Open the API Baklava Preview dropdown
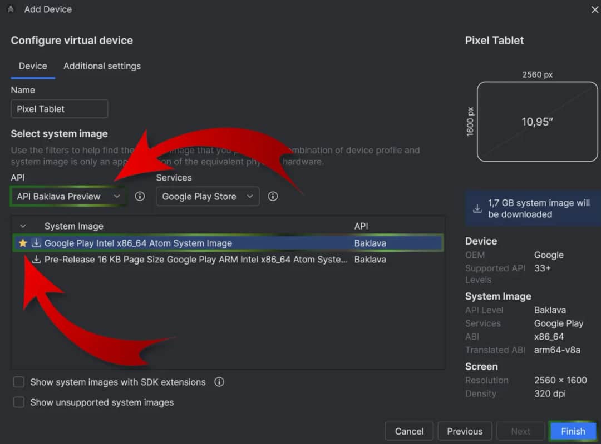 68,197
